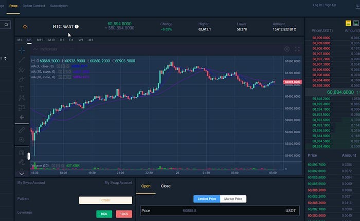Remove the MA (30, close, 0) indicator
The width and height of the screenshot is (360, 221).
[69, 77]
